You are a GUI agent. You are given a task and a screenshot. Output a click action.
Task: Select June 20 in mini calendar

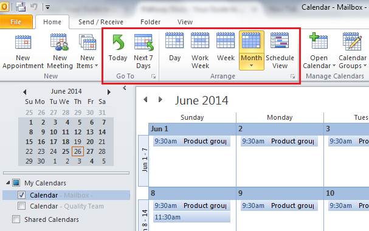[x=90, y=142]
